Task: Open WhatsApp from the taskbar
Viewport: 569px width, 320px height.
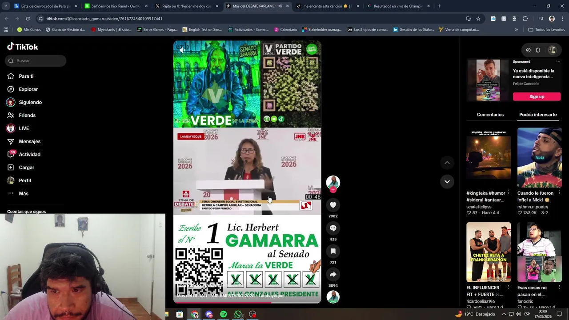Action: pyautogui.click(x=238, y=314)
